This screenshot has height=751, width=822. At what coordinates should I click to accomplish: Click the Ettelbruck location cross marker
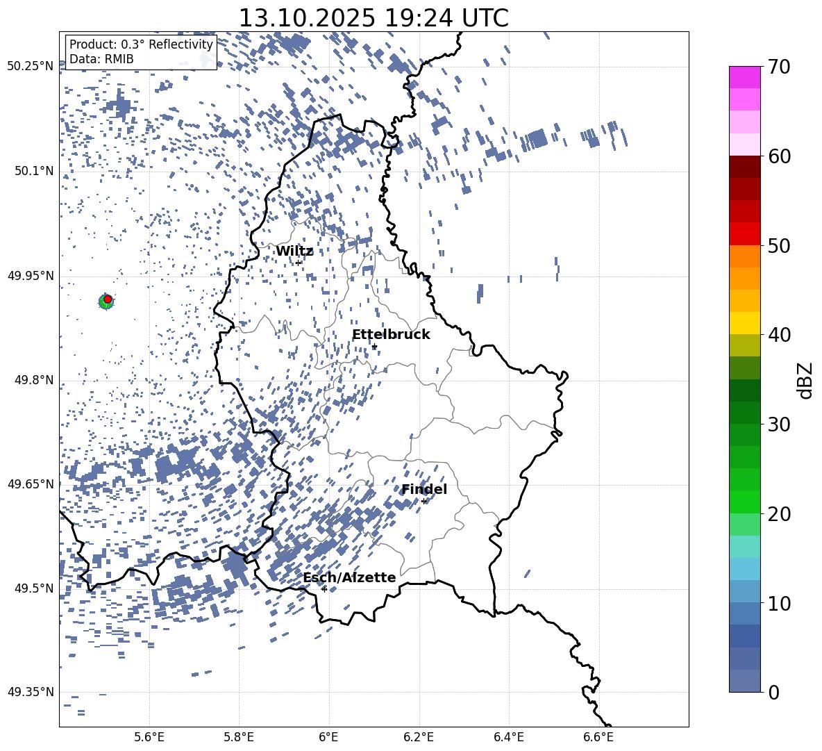(x=374, y=346)
